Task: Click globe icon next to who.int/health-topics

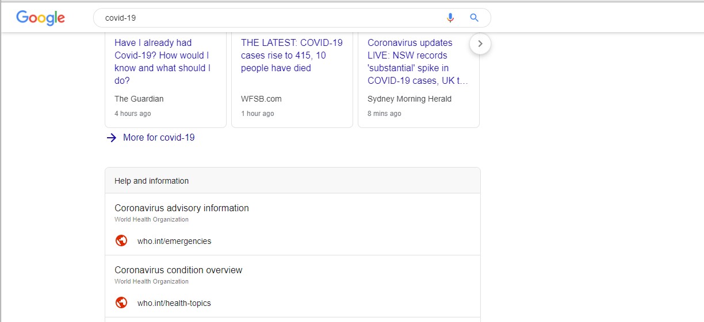Action: pyautogui.click(x=121, y=302)
